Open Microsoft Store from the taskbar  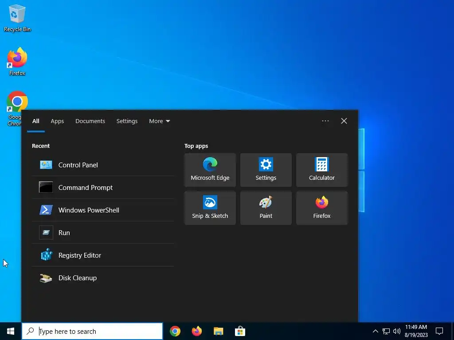click(240, 331)
